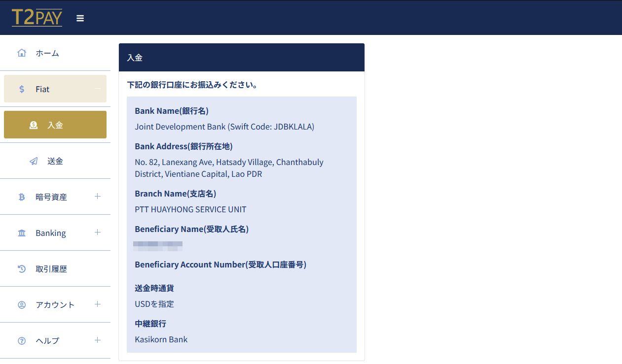Open the ヘルプ help menu item

(55, 340)
